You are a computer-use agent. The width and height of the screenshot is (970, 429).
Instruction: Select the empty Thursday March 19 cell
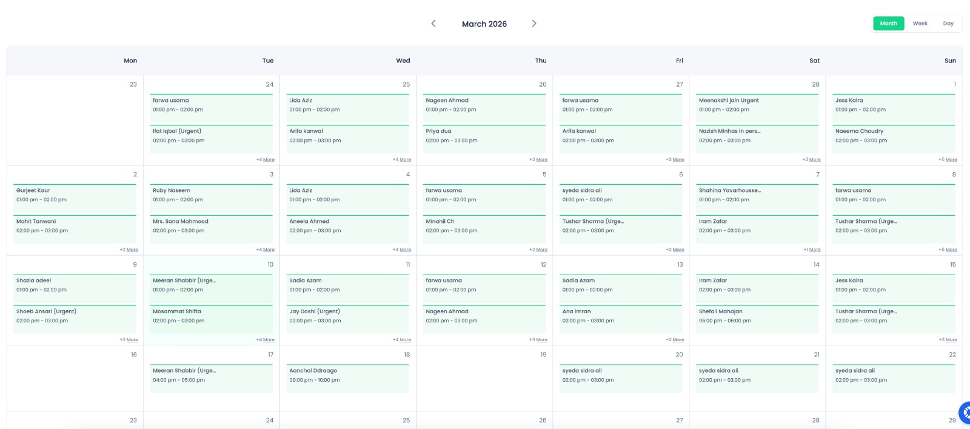[484, 382]
